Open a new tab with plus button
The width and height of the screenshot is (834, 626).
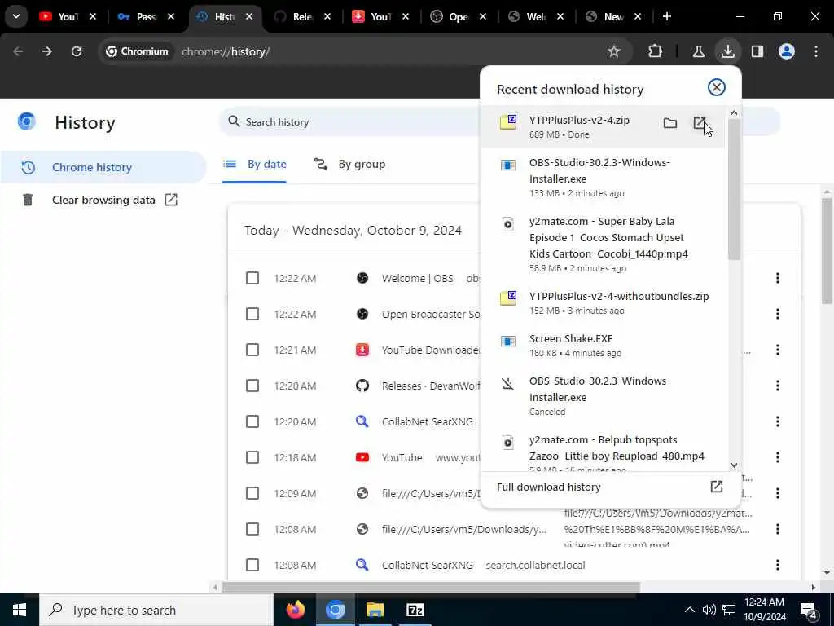point(666,16)
